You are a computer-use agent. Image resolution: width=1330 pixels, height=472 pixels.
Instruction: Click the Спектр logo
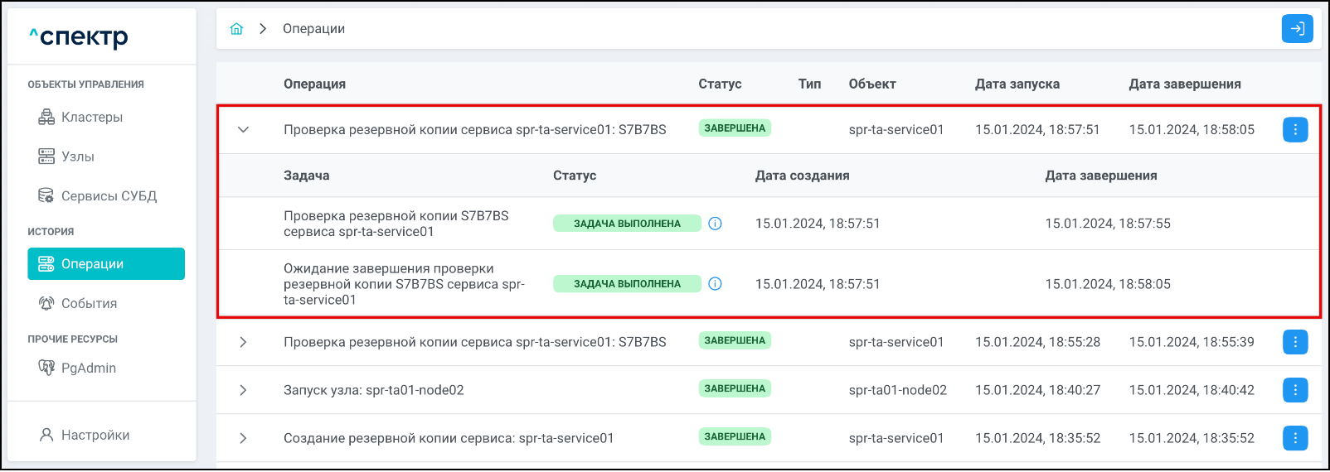pos(79,37)
